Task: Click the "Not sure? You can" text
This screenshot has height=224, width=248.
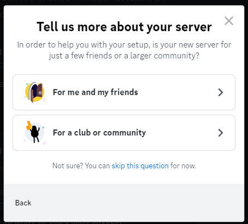Action: pos(81,166)
